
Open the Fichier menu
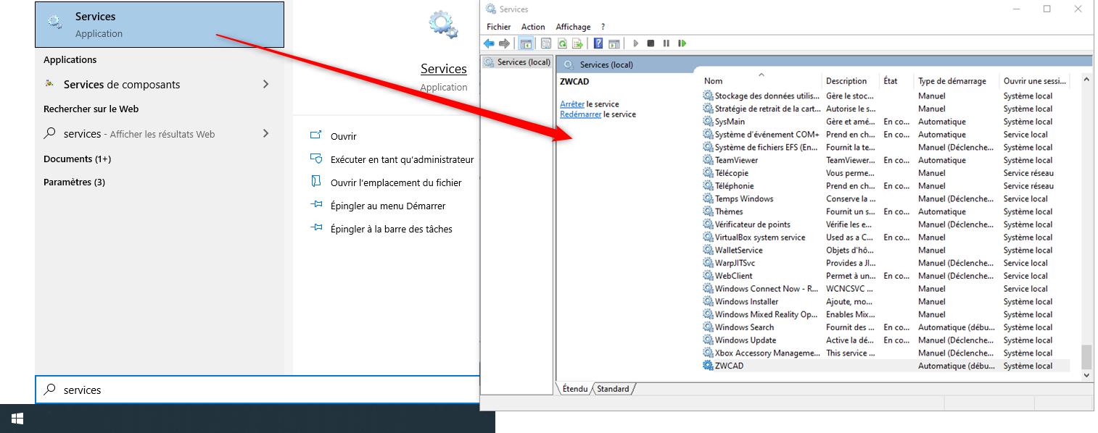tap(498, 27)
